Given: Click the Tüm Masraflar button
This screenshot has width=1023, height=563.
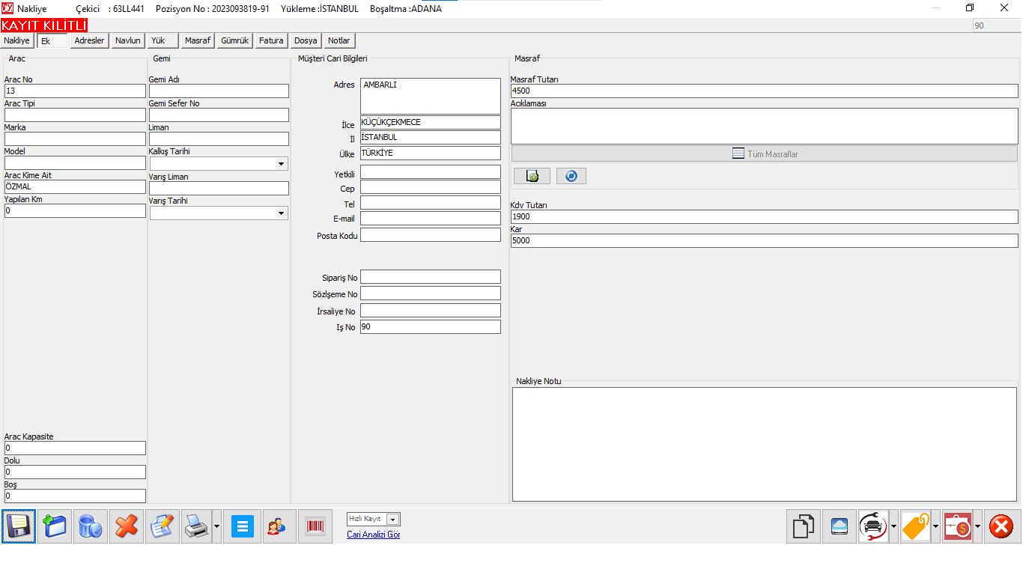Looking at the screenshot, I should pyautogui.click(x=765, y=153).
